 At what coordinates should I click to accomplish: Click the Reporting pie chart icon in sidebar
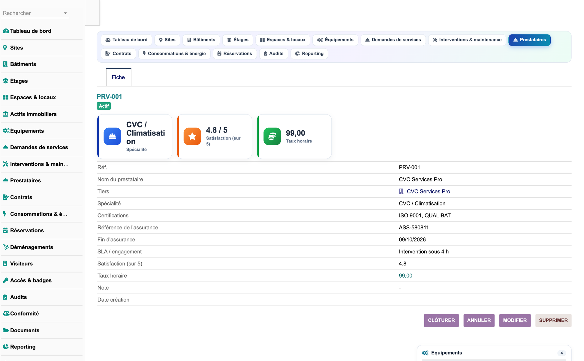pyautogui.click(x=6, y=347)
